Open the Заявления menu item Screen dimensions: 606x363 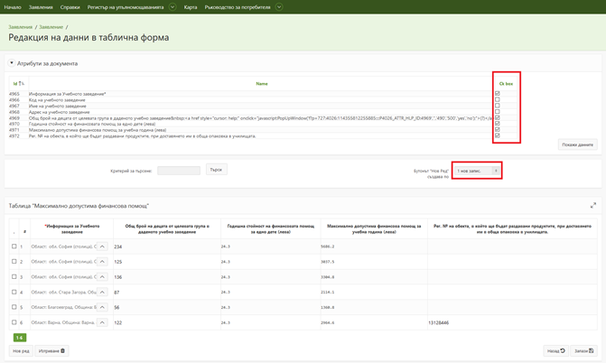(41, 7)
